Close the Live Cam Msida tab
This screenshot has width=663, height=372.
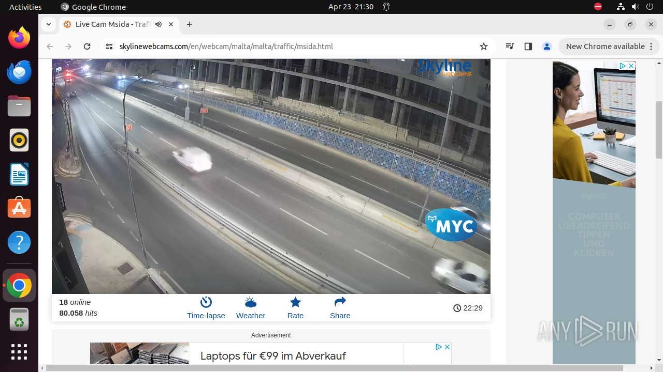pyautogui.click(x=171, y=24)
